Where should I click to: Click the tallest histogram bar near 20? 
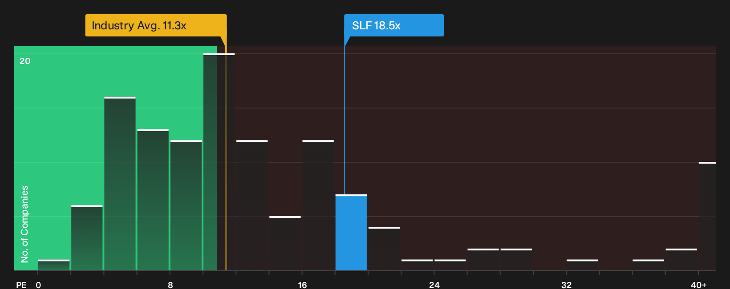[219, 162]
